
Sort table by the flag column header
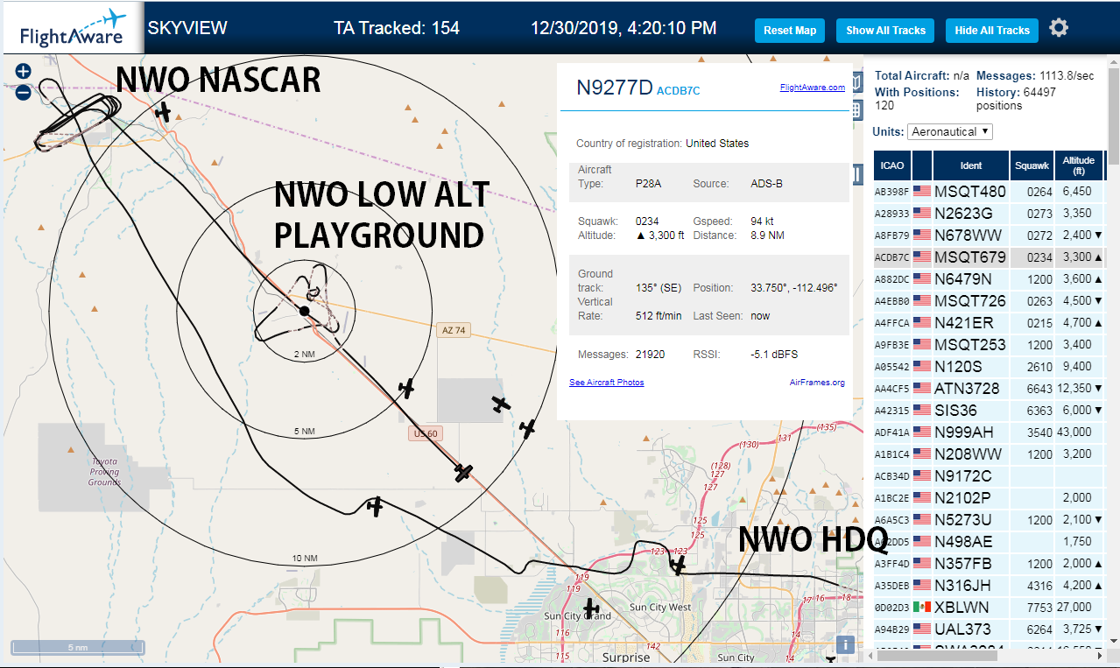coord(922,165)
